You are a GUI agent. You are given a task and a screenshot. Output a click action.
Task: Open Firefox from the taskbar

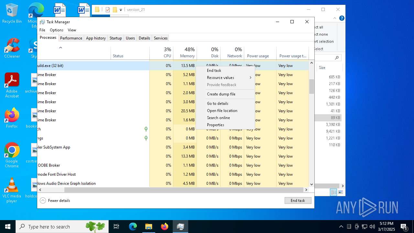coord(164,227)
